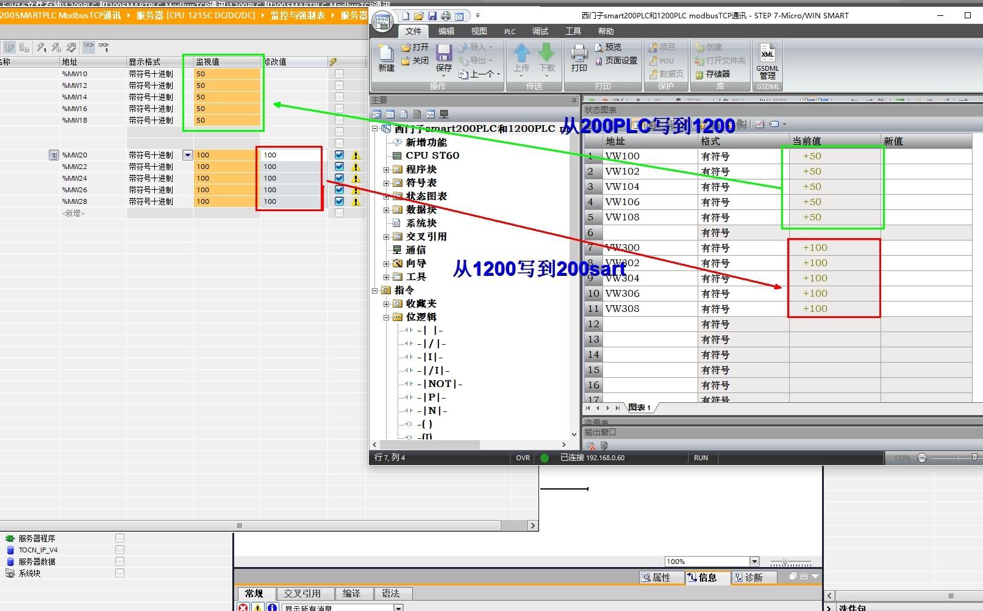Expand the 符号表 tree node
The image size is (983, 611).
pyautogui.click(x=386, y=183)
